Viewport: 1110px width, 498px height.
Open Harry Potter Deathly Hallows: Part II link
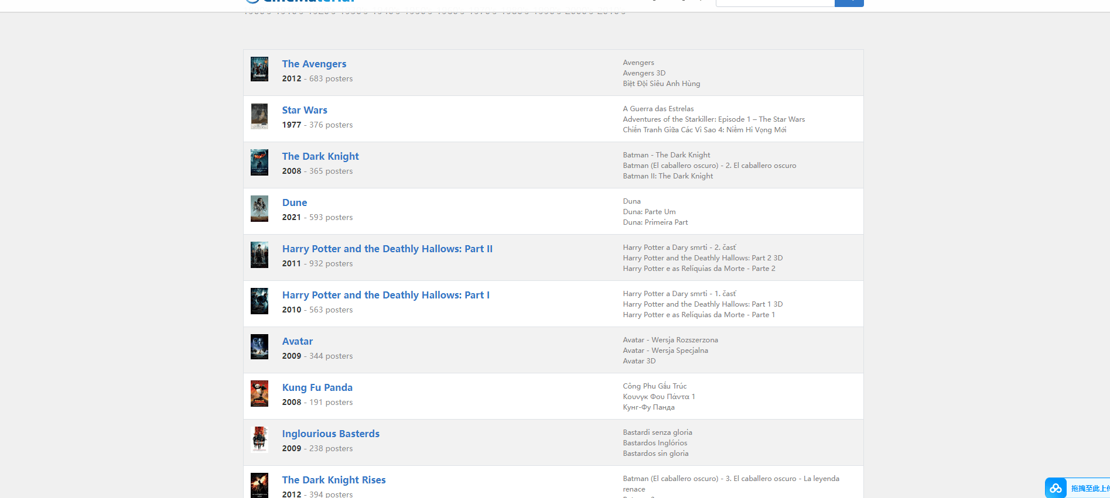[x=387, y=249]
